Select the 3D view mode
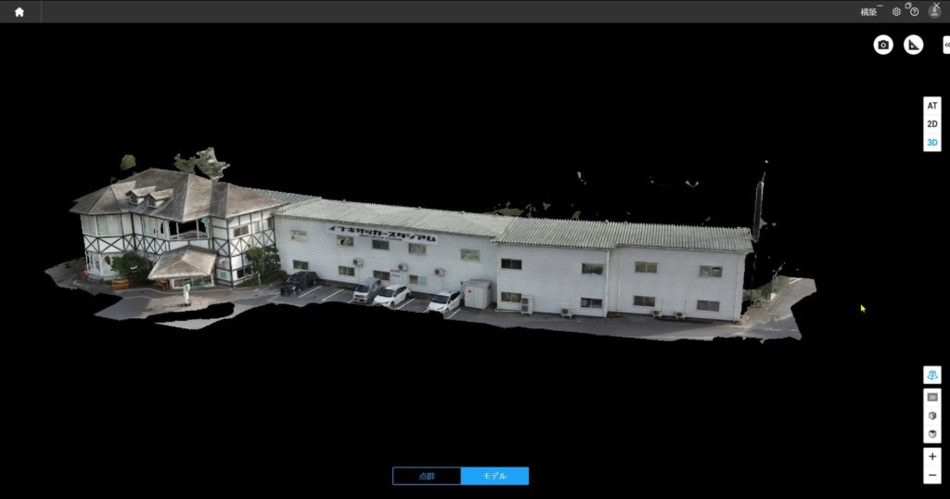Viewport: 950px width, 499px height. pos(932,143)
